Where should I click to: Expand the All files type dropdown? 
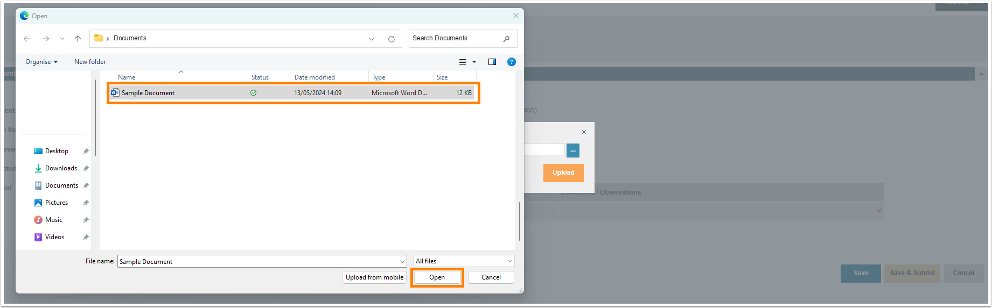[509, 261]
